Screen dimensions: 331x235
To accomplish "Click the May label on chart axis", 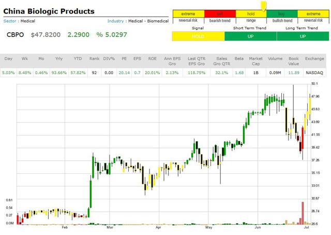I will coord(208,227).
